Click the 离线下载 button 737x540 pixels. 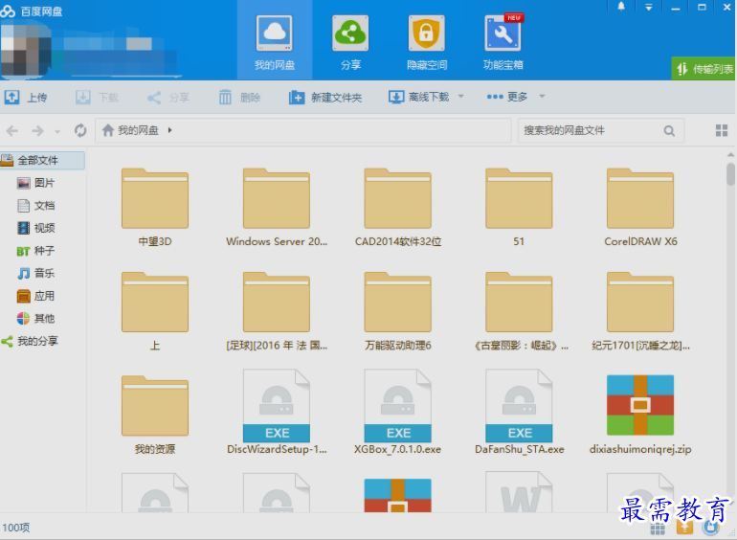pyautogui.click(x=419, y=97)
